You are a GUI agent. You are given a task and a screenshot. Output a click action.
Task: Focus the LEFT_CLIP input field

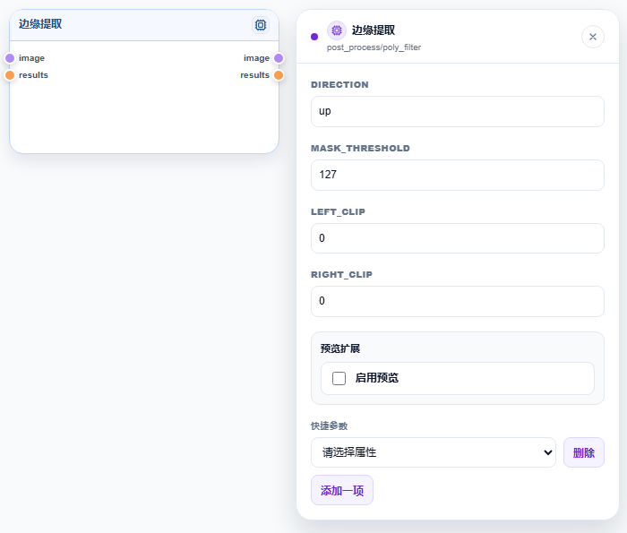[x=458, y=238]
